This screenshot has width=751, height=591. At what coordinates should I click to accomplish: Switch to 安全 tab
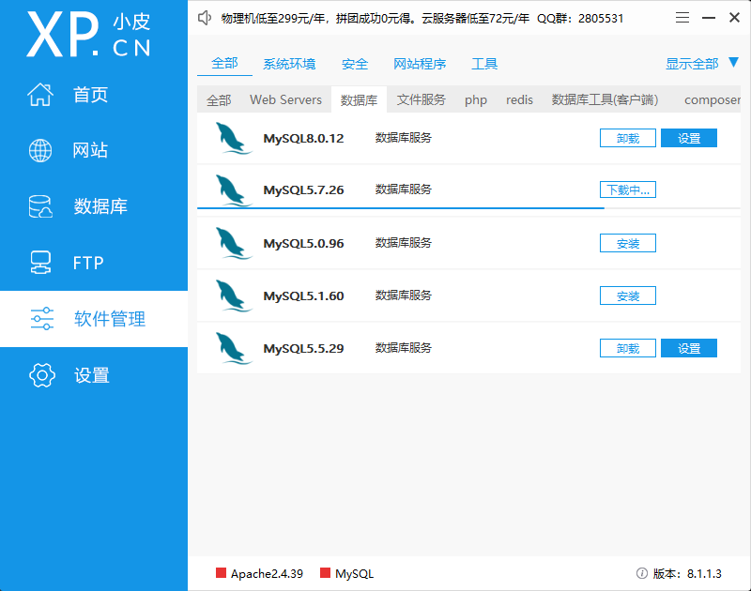[355, 64]
